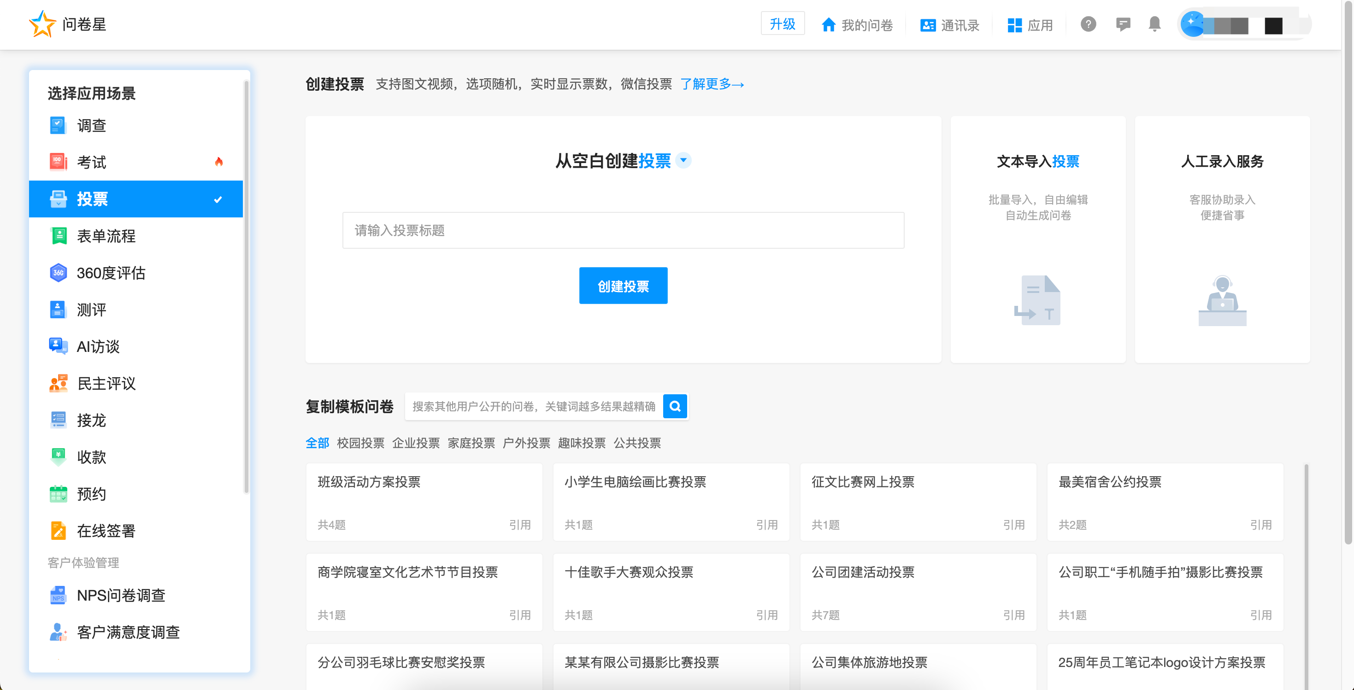Open the 应用 apps menu
This screenshot has height=690, width=1354.
[x=1030, y=25]
